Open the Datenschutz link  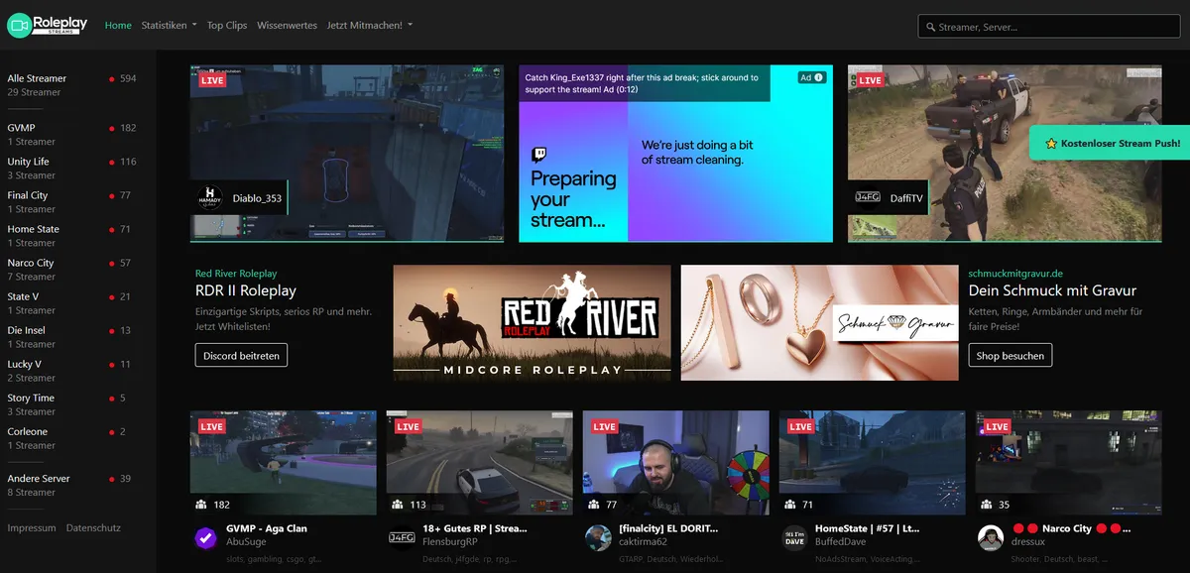click(x=93, y=528)
